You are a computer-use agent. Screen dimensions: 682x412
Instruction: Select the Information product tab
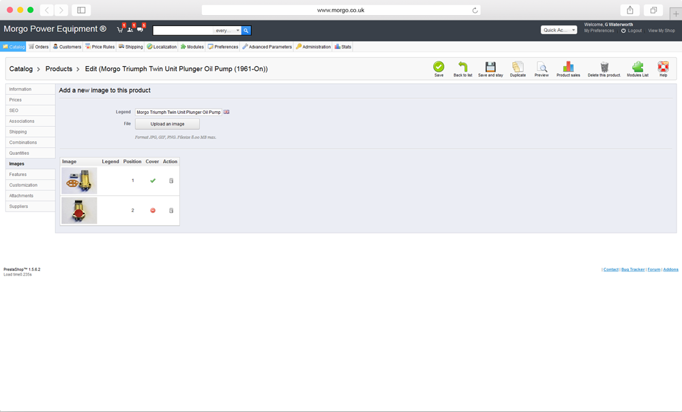(31, 89)
